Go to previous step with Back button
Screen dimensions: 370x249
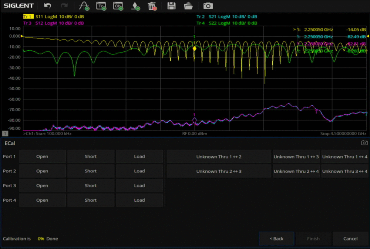276,239
